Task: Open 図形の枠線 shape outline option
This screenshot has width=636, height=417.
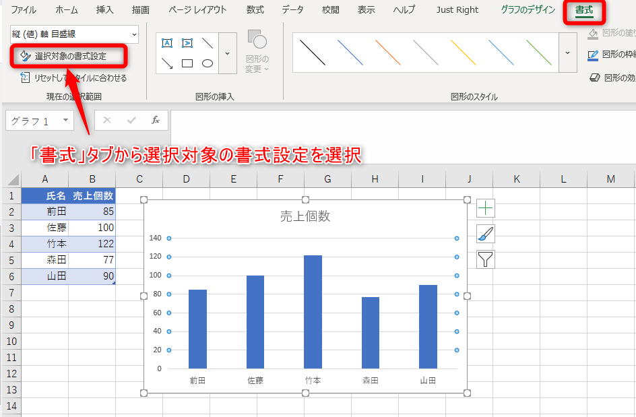Action: pos(611,55)
